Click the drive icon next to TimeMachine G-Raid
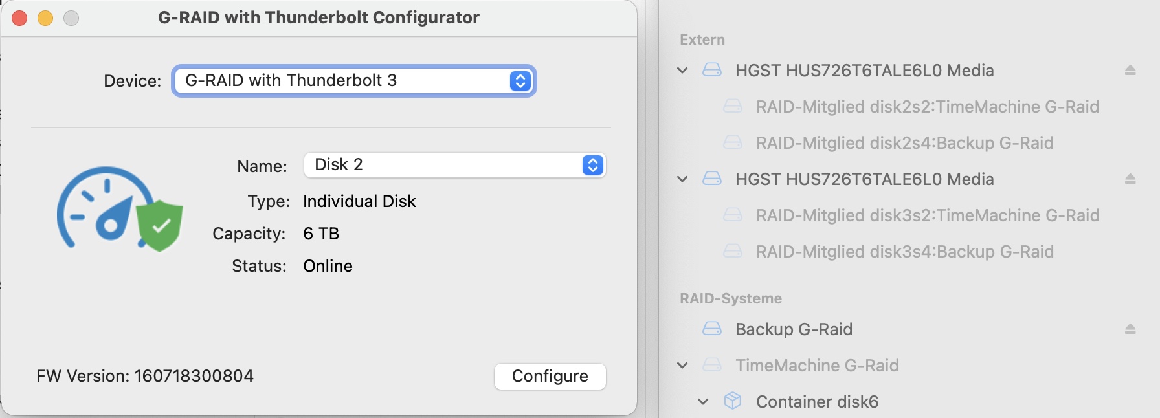This screenshot has width=1160, height=418. [x=712, y=365]
